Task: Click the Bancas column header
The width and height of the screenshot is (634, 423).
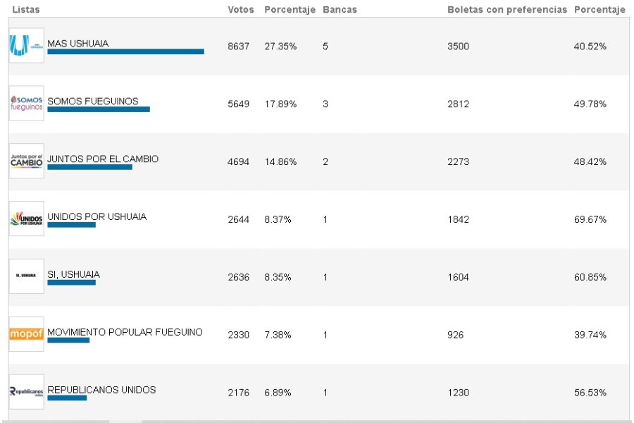Action: tap(340, 10)
